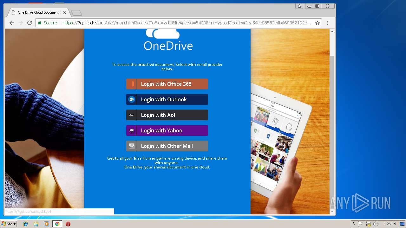Click Login with Aol button
Image resolution: width=406 pixels, height=228 pixels.
[167, 115]
